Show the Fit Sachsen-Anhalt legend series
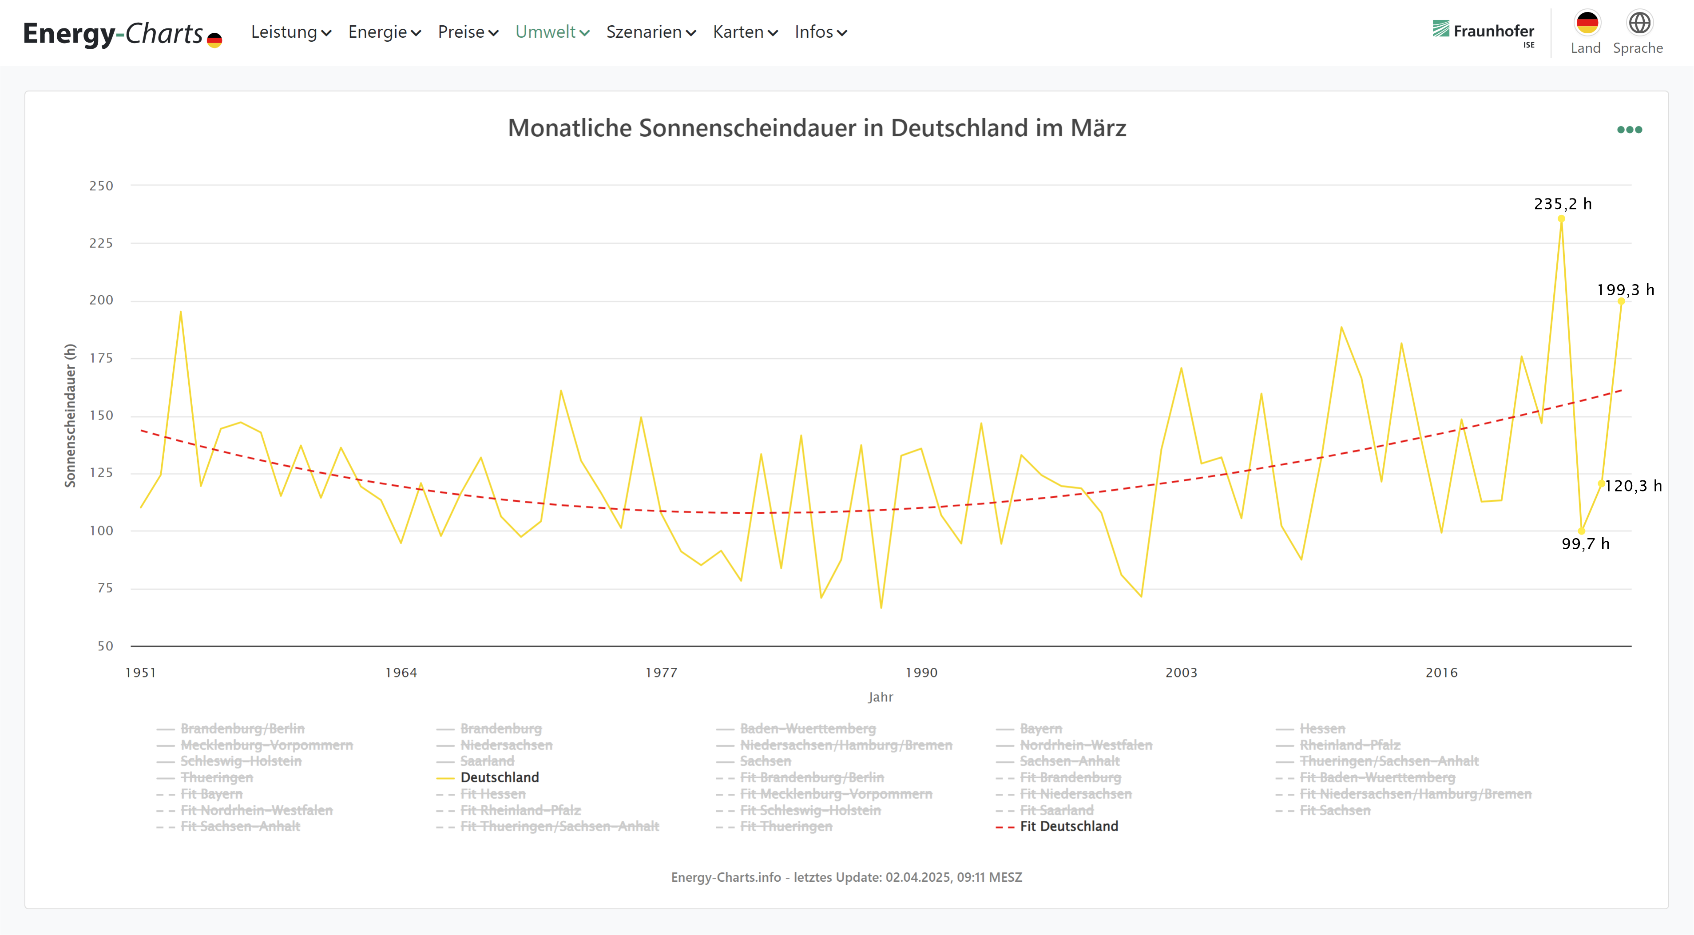 coord(229,826)
